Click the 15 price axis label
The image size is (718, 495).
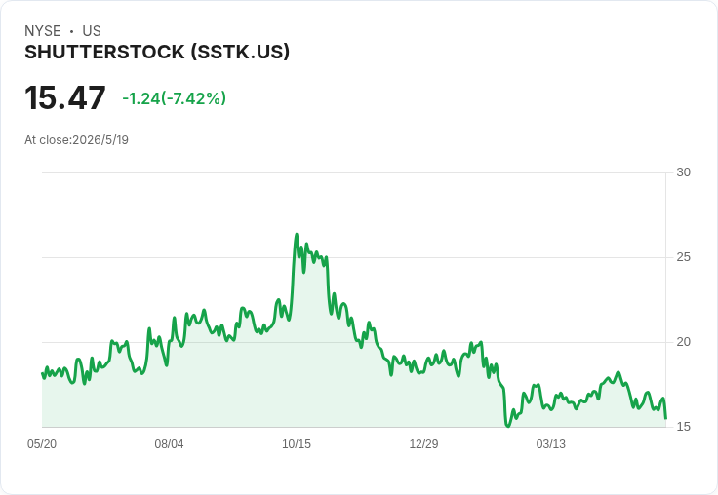tap(683, 427)
